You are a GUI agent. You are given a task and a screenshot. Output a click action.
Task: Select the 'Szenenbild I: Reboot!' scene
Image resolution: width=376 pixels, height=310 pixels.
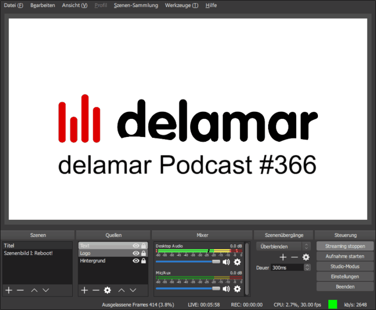click(x=38, y=253)
